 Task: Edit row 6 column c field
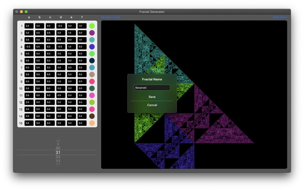tap(50, 60)
